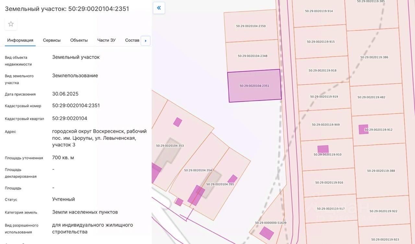This screenshot has width=415, height=244.
Task: Click the address text mentioning ул. Левыченская
Action: coord(100,138)
